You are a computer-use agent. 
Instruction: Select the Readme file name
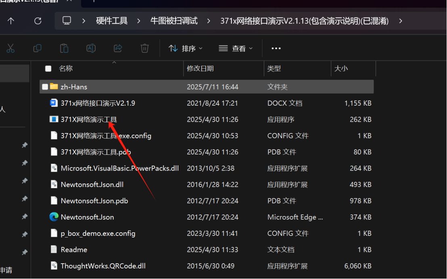[74, 250]
